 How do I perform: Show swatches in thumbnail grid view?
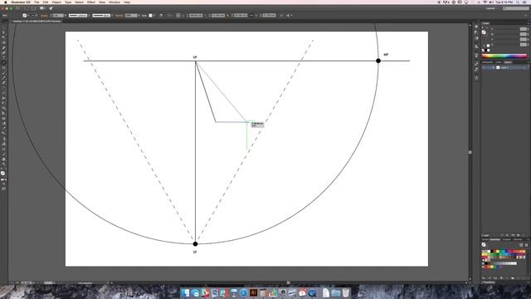point(526,245)
